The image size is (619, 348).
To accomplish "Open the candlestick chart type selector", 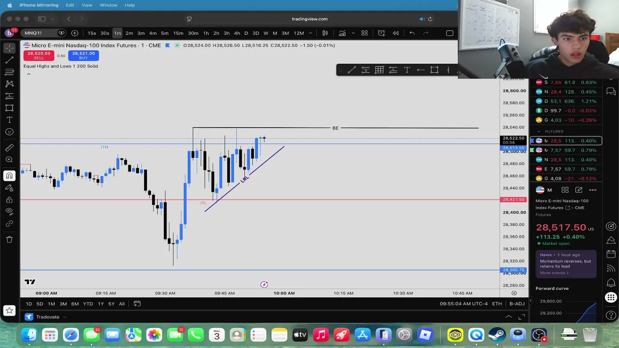I will pyautogui.click(x=325, y=33).
